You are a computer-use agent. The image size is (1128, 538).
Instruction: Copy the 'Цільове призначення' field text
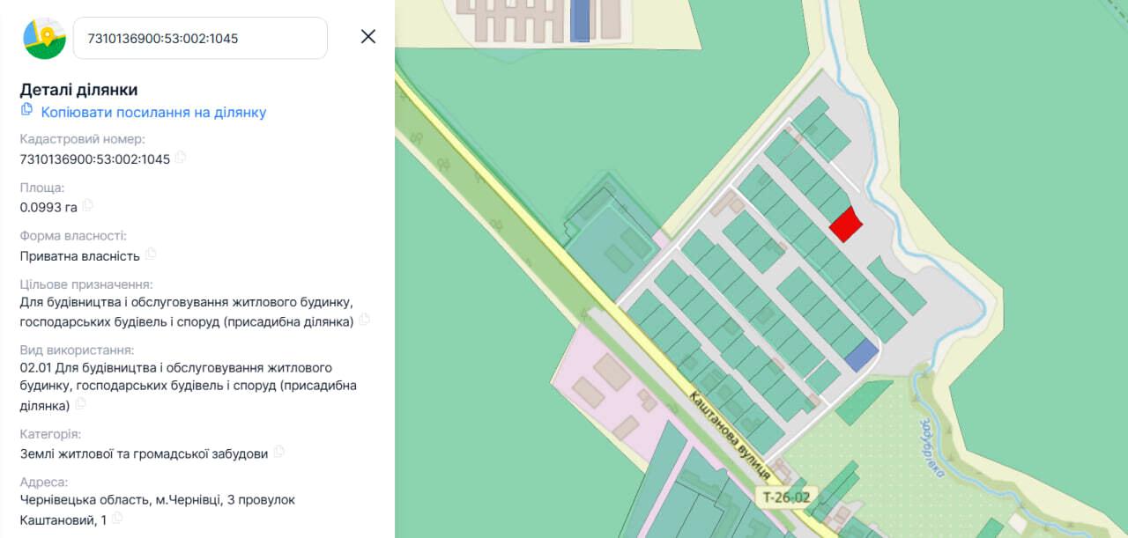(x=364, y=321)
